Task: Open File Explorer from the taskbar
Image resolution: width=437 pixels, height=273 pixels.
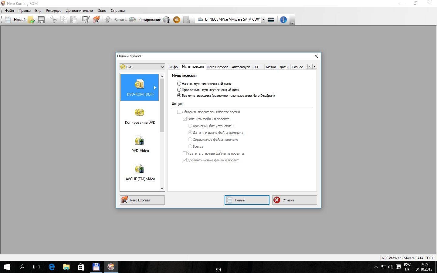Action: 66,267
